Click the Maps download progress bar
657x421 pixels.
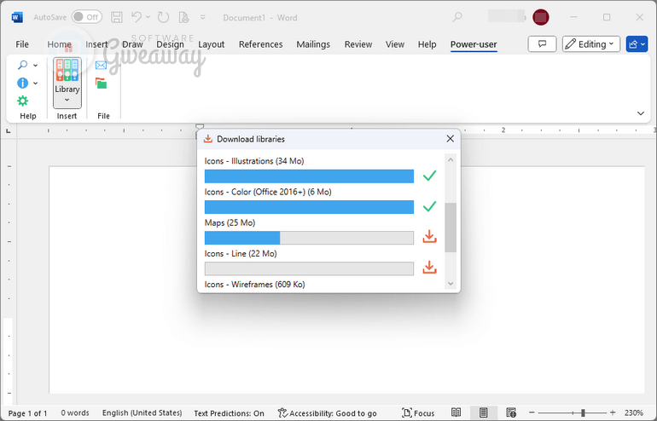[309, 238]
